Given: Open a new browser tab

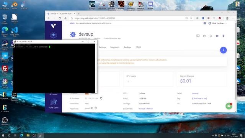Looking at the screenshot, I should 78,14.
